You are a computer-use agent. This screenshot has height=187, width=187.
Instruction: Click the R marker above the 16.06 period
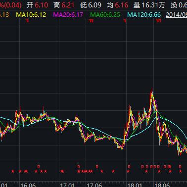coord(39,167)
